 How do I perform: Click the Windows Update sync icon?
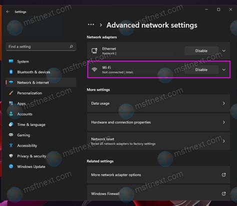11,166
